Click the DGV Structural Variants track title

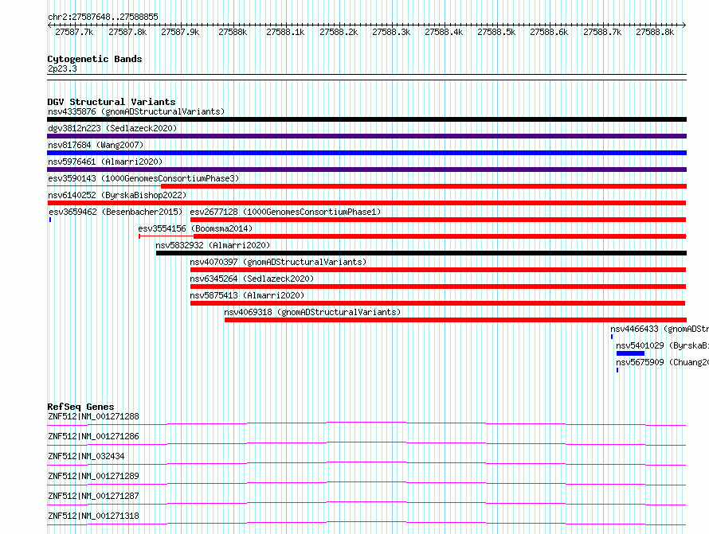point(112,102)
